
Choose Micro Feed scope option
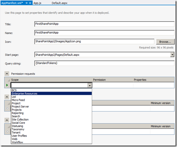pos(51,100)
